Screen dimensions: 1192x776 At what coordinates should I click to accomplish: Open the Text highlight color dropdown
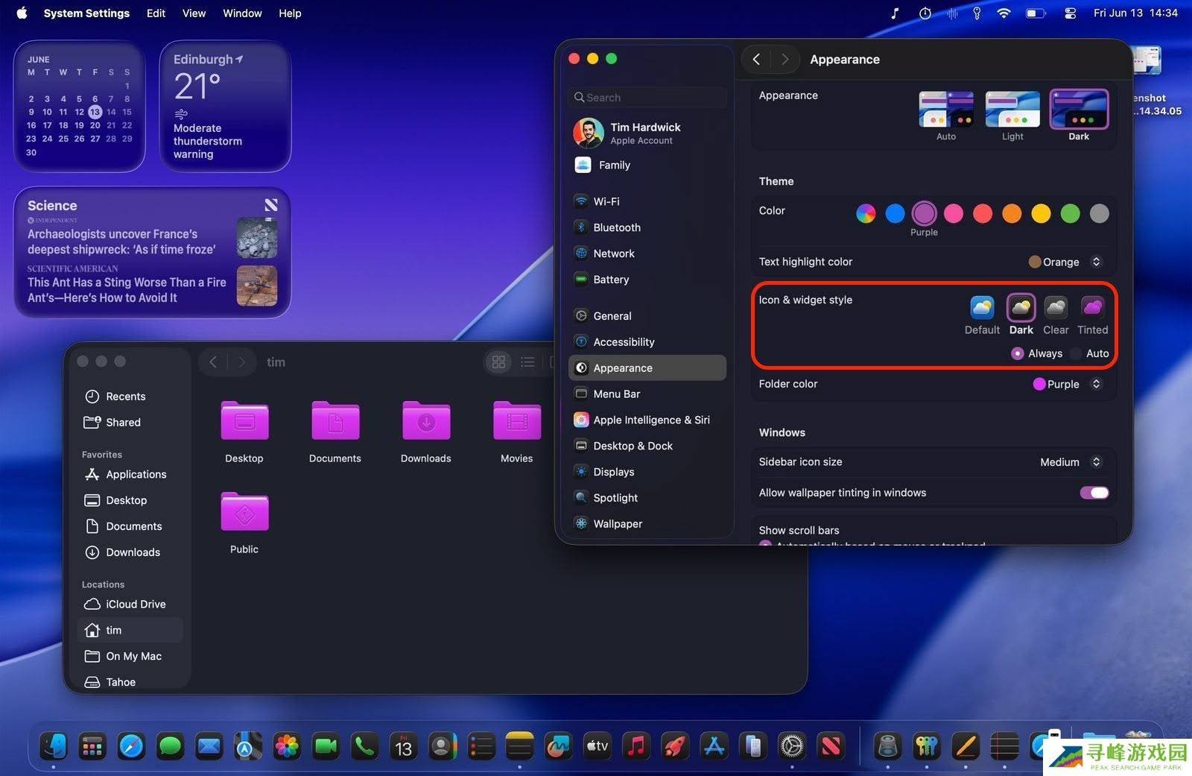pos(1065,262)
